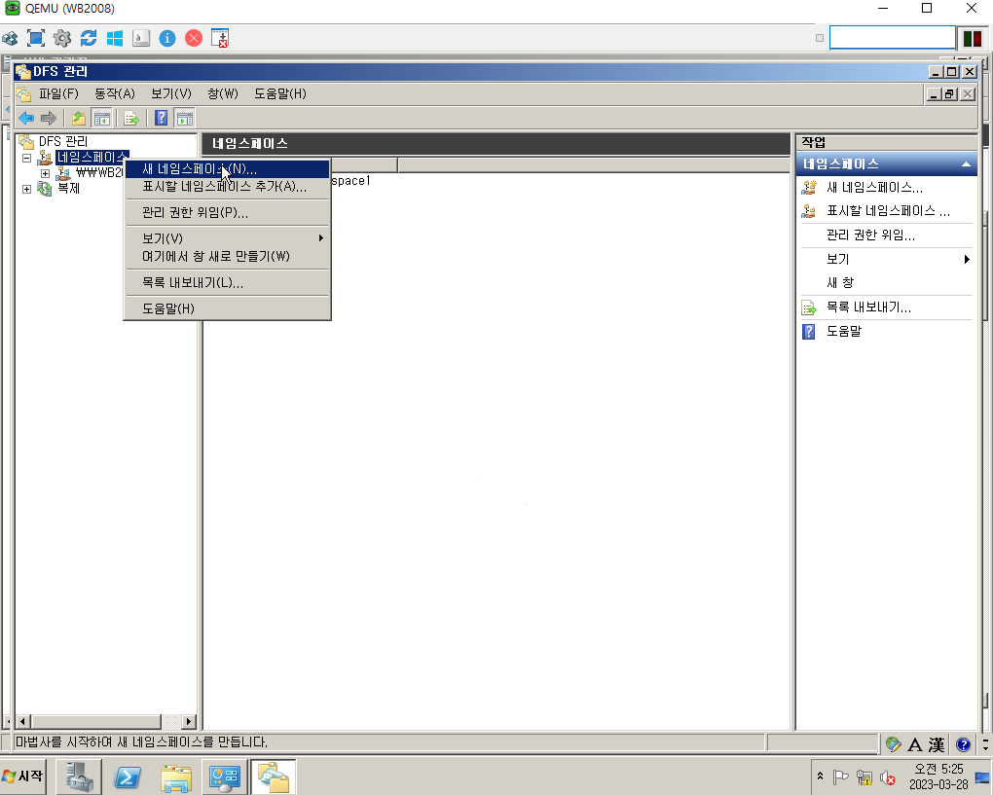The height and width of the screenshot is (795, 993).
Task: Collapse the 네임스페이스 tree node
Action: point(26,158)
